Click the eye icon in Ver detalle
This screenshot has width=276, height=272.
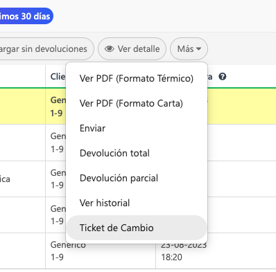point(110,49)
